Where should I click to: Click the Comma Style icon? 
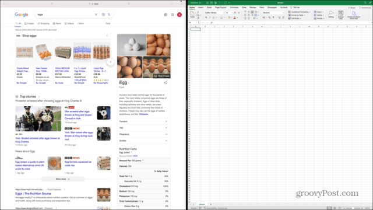click(273, 17)
